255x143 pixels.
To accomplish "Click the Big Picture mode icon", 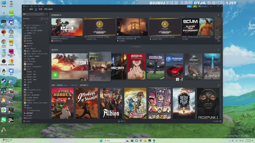I will (211, 6).
